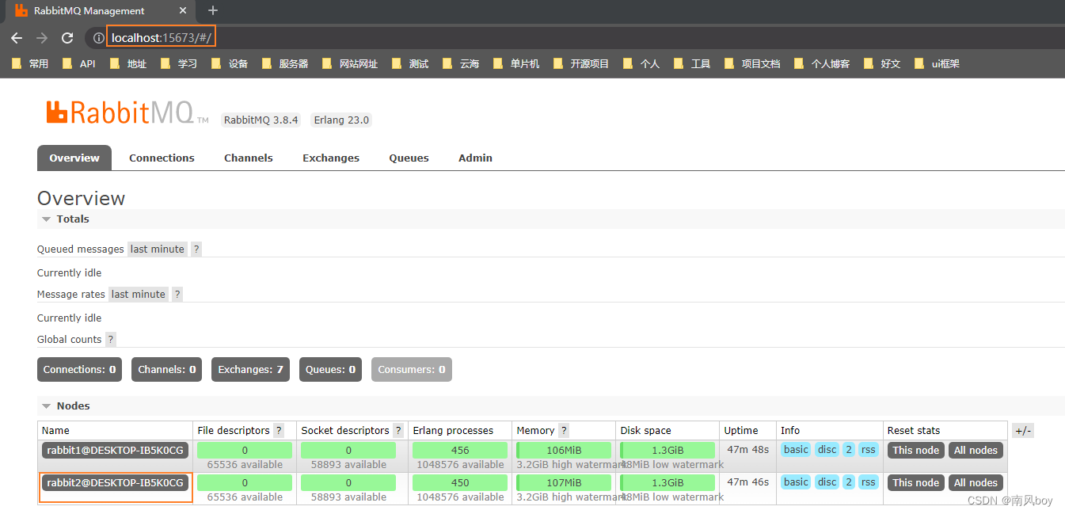Switch to the Channels tab
This screenshot has width=1065, height=514.
tap(249, 158)
